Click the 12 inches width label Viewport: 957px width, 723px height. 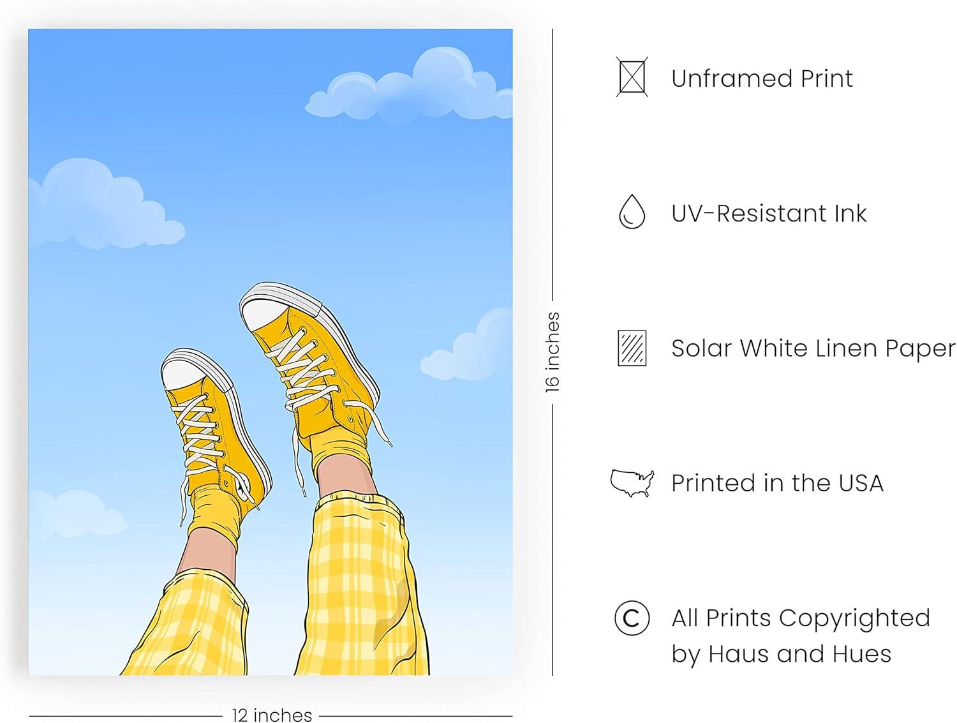(x=272, y=715)
